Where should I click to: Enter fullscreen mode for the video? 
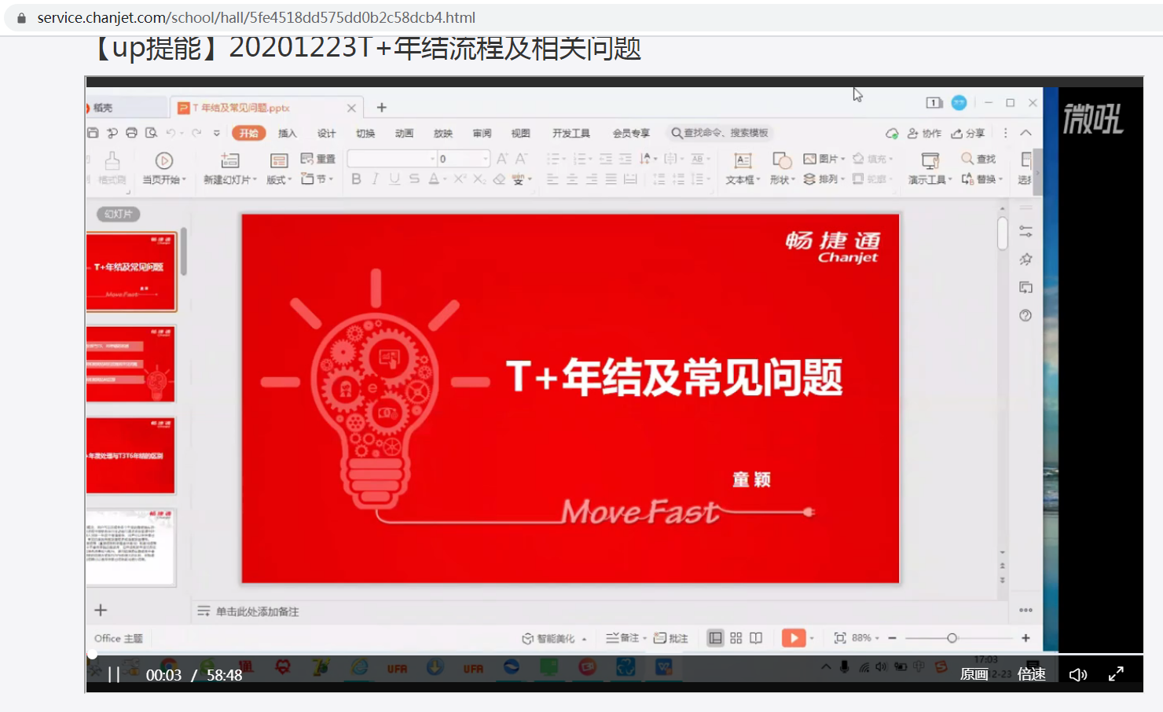pyautogui.click(x=1116, y=673)
